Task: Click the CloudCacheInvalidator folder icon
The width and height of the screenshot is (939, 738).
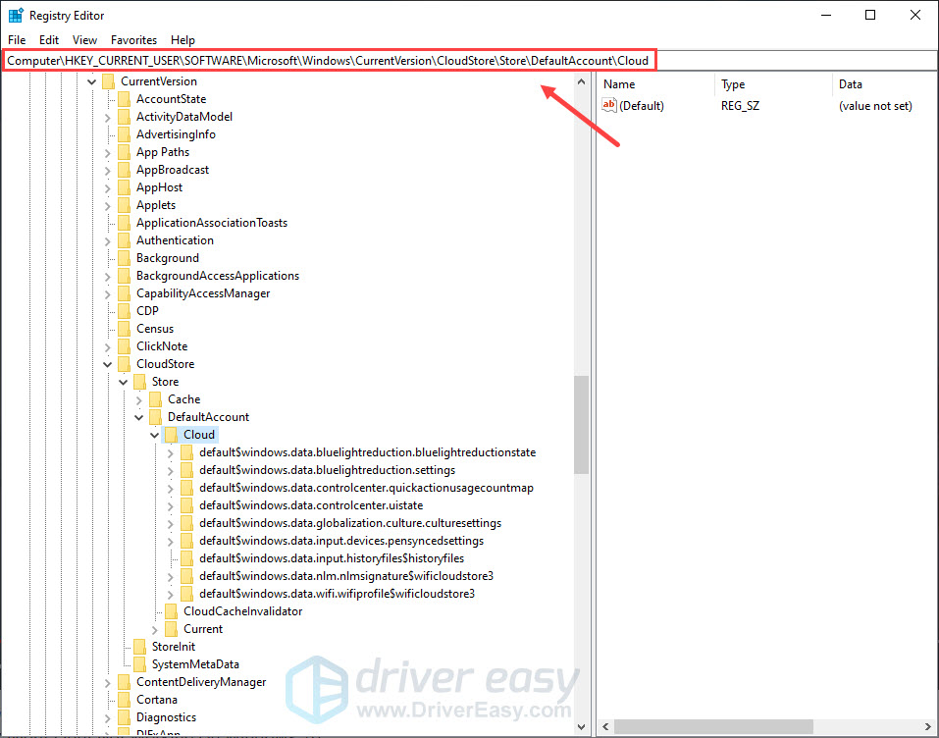Action: (x=171, y=611)
